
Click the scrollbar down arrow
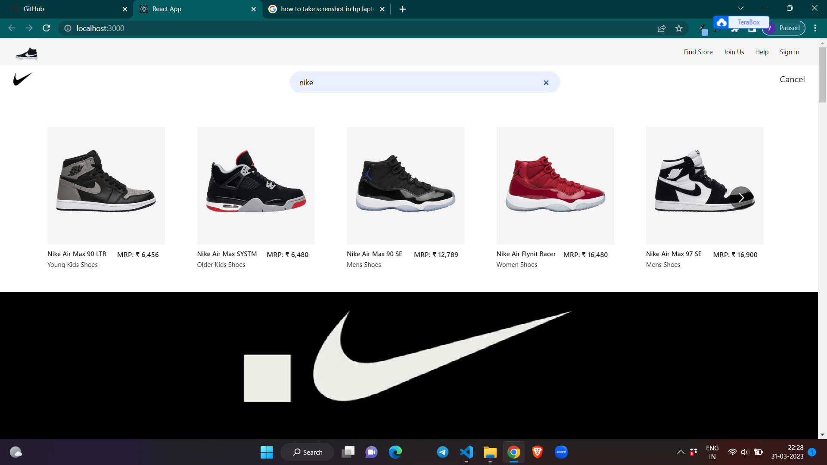[x=822, y=435]
